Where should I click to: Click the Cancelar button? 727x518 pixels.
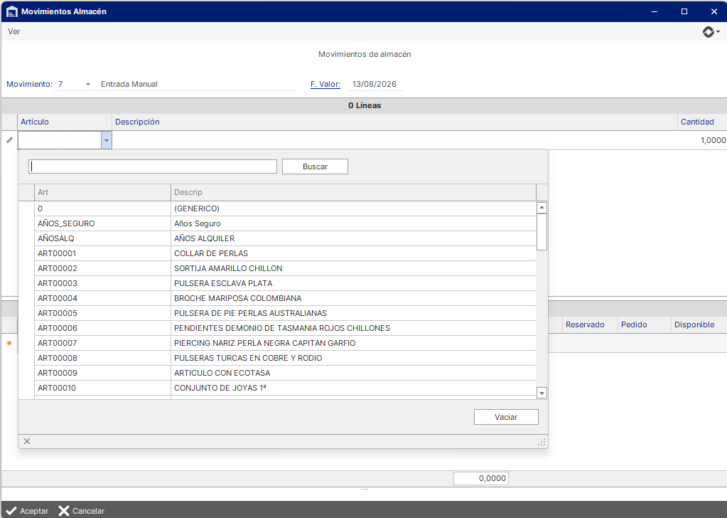point(82,511)
